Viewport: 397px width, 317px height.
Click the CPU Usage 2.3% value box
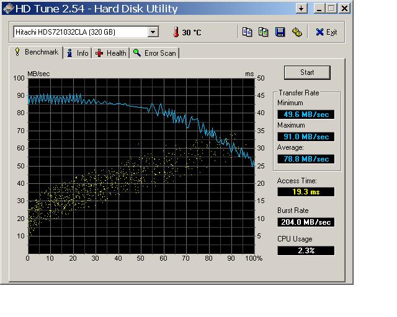[305, 250]
